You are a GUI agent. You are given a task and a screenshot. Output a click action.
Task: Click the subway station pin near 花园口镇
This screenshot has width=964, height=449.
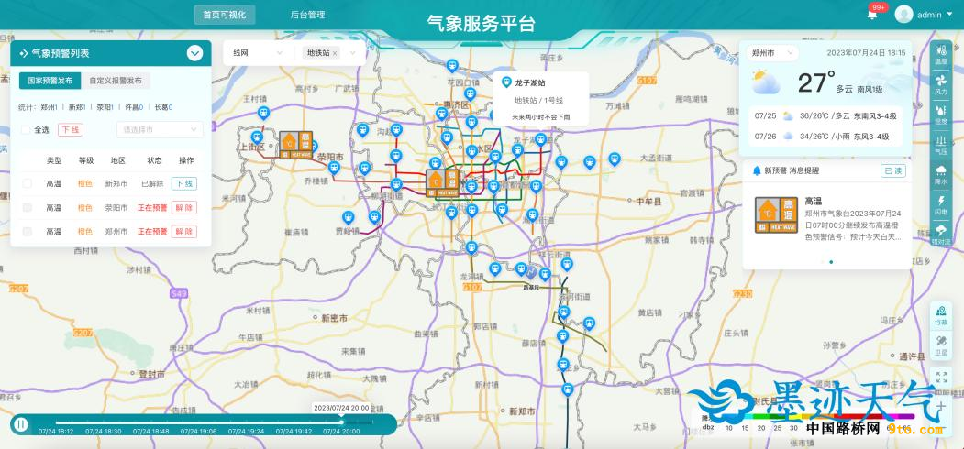tap(471, 94)
